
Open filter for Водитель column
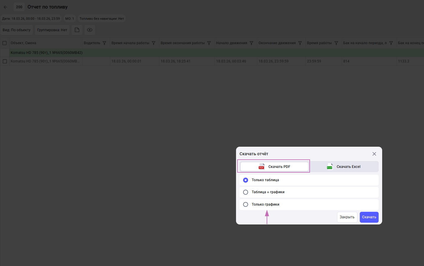point(104,43)
